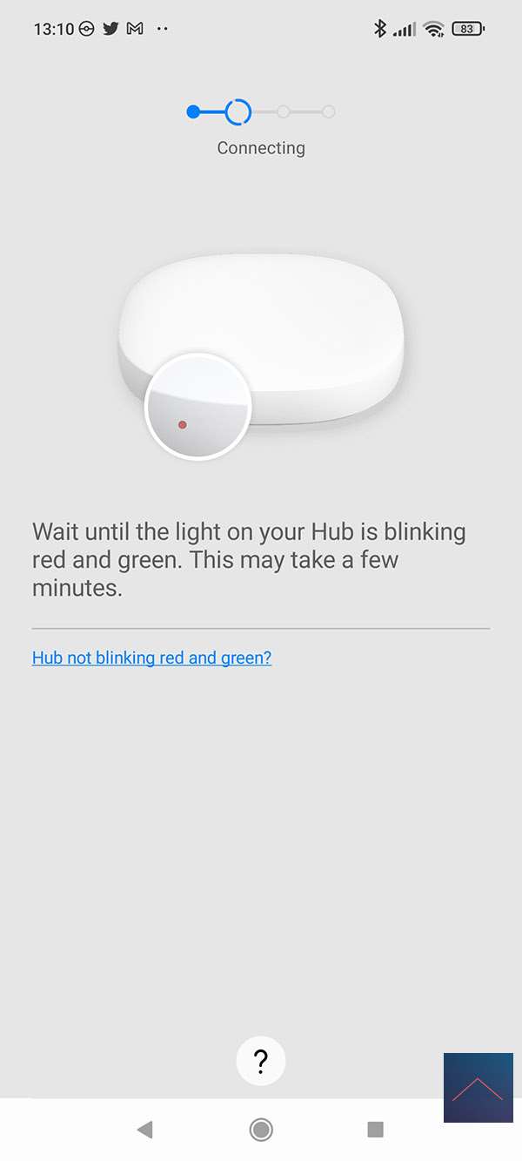Tap the Android back navigation arrow

(145, 1130)
